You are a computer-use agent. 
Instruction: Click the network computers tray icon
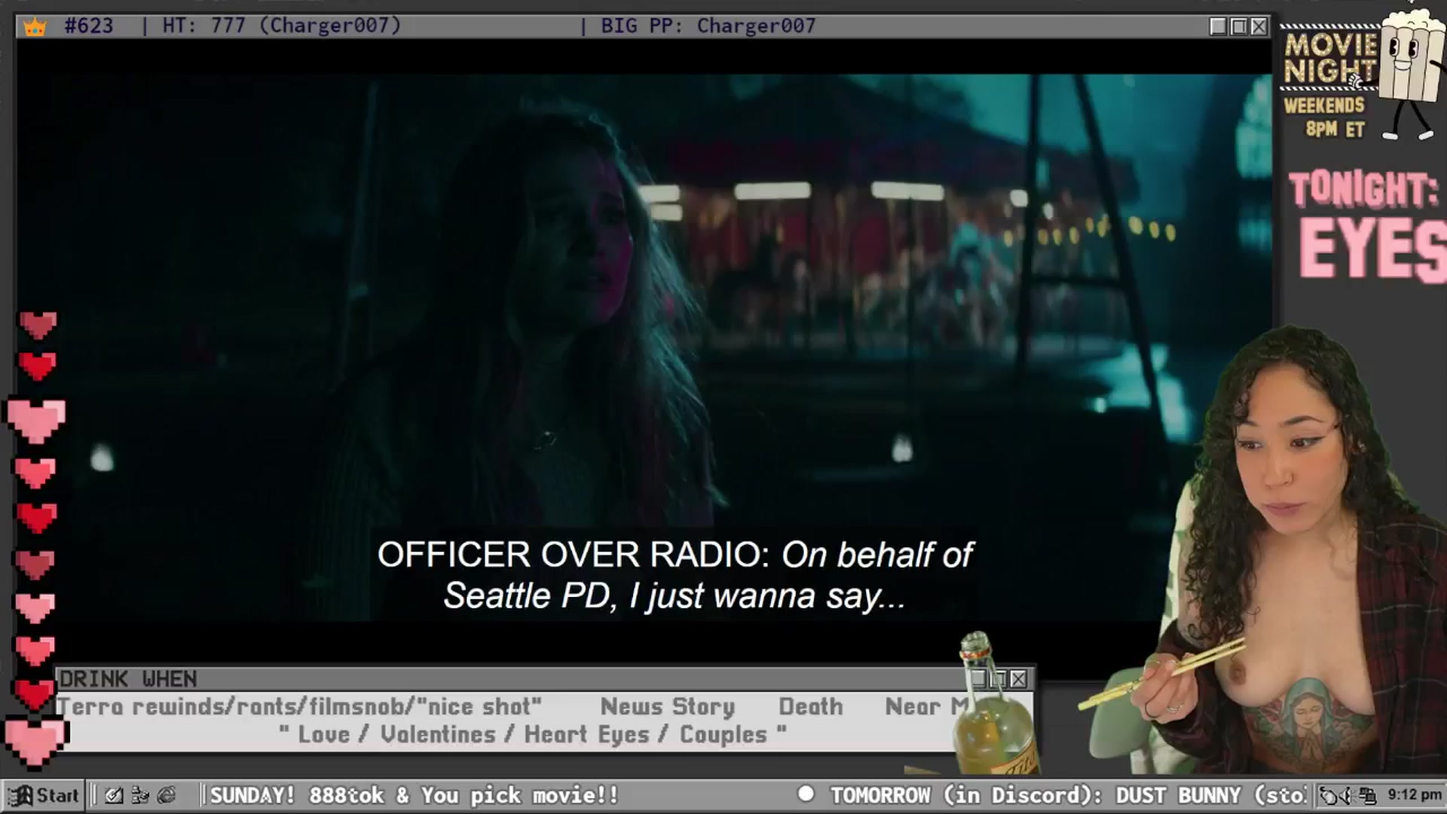click(1368, 795)
